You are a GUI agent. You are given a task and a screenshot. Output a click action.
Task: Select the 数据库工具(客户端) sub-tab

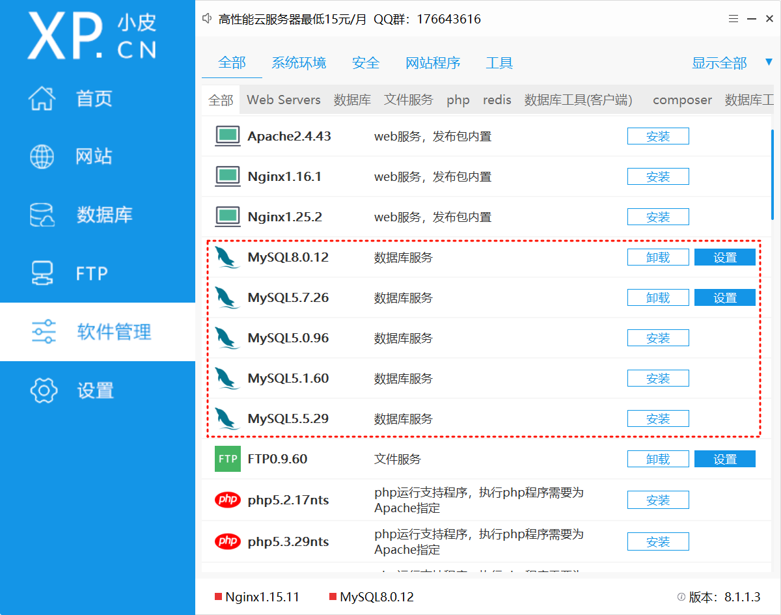point(579,100)
